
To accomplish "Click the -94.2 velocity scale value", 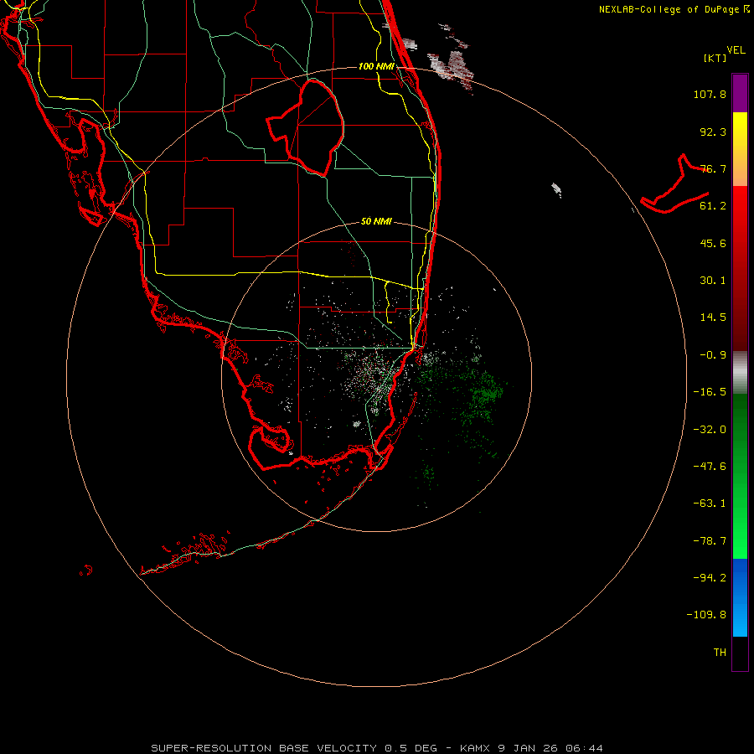I will (x=710, y=578).
